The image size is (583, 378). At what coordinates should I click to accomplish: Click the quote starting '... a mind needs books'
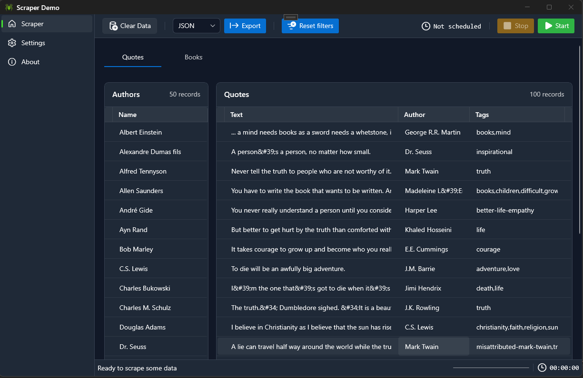tap(311, 132)
